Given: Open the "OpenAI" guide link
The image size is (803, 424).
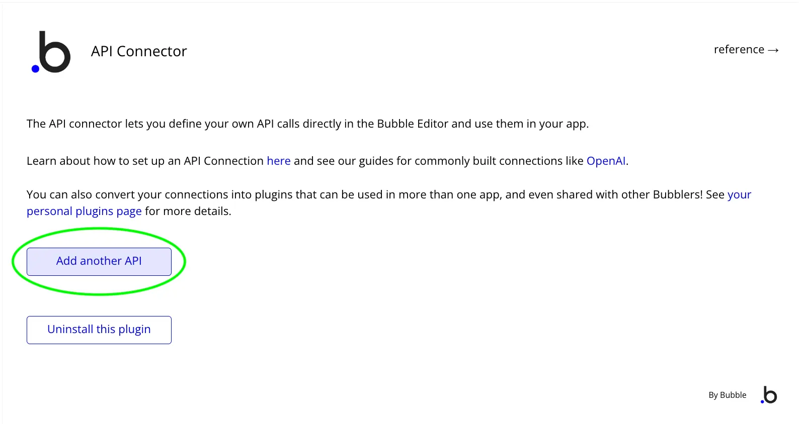Looking at the screenshot, I should pos(606,161).
